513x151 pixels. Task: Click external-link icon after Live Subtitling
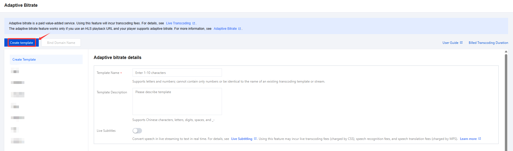tap(255, 139)
